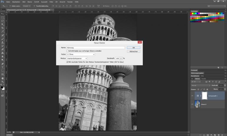227x136 pixels.
Task: Select the Dodge tool
Action: tap(3, 60)
